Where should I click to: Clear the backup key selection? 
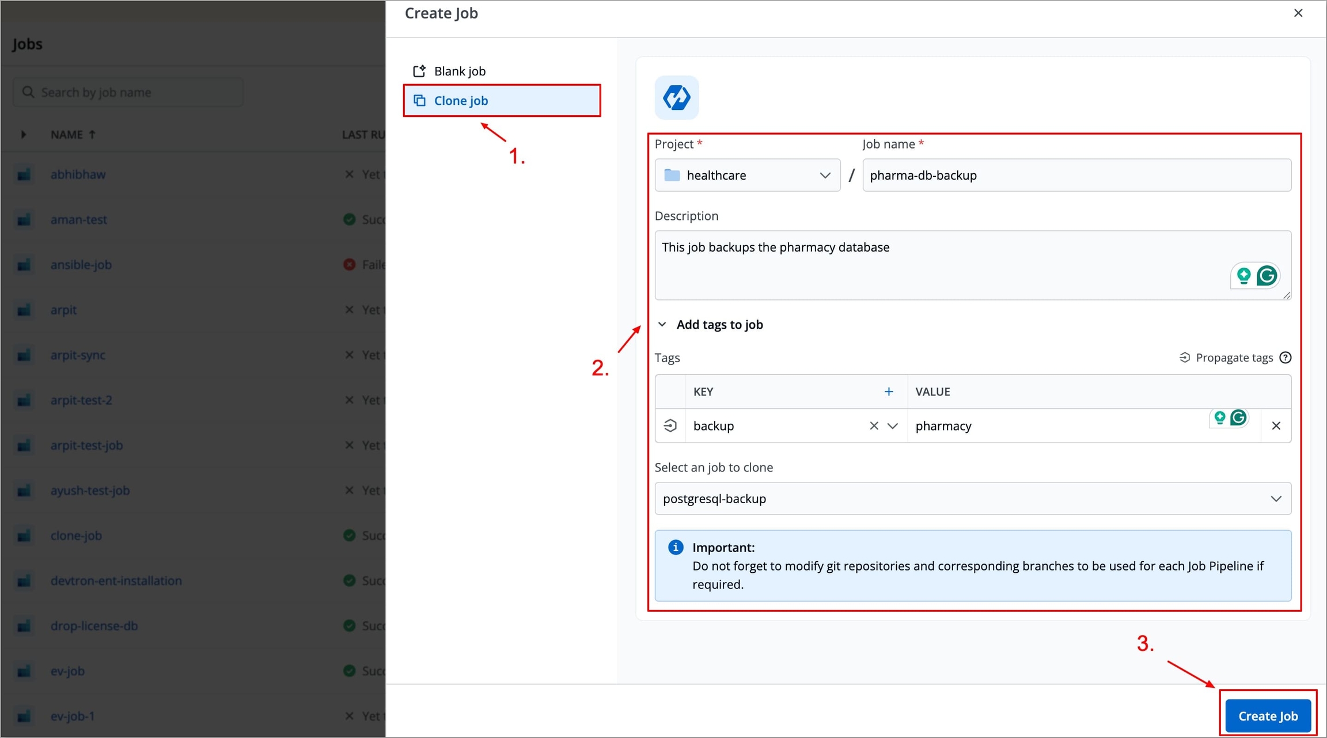click(x=874, y=426)
